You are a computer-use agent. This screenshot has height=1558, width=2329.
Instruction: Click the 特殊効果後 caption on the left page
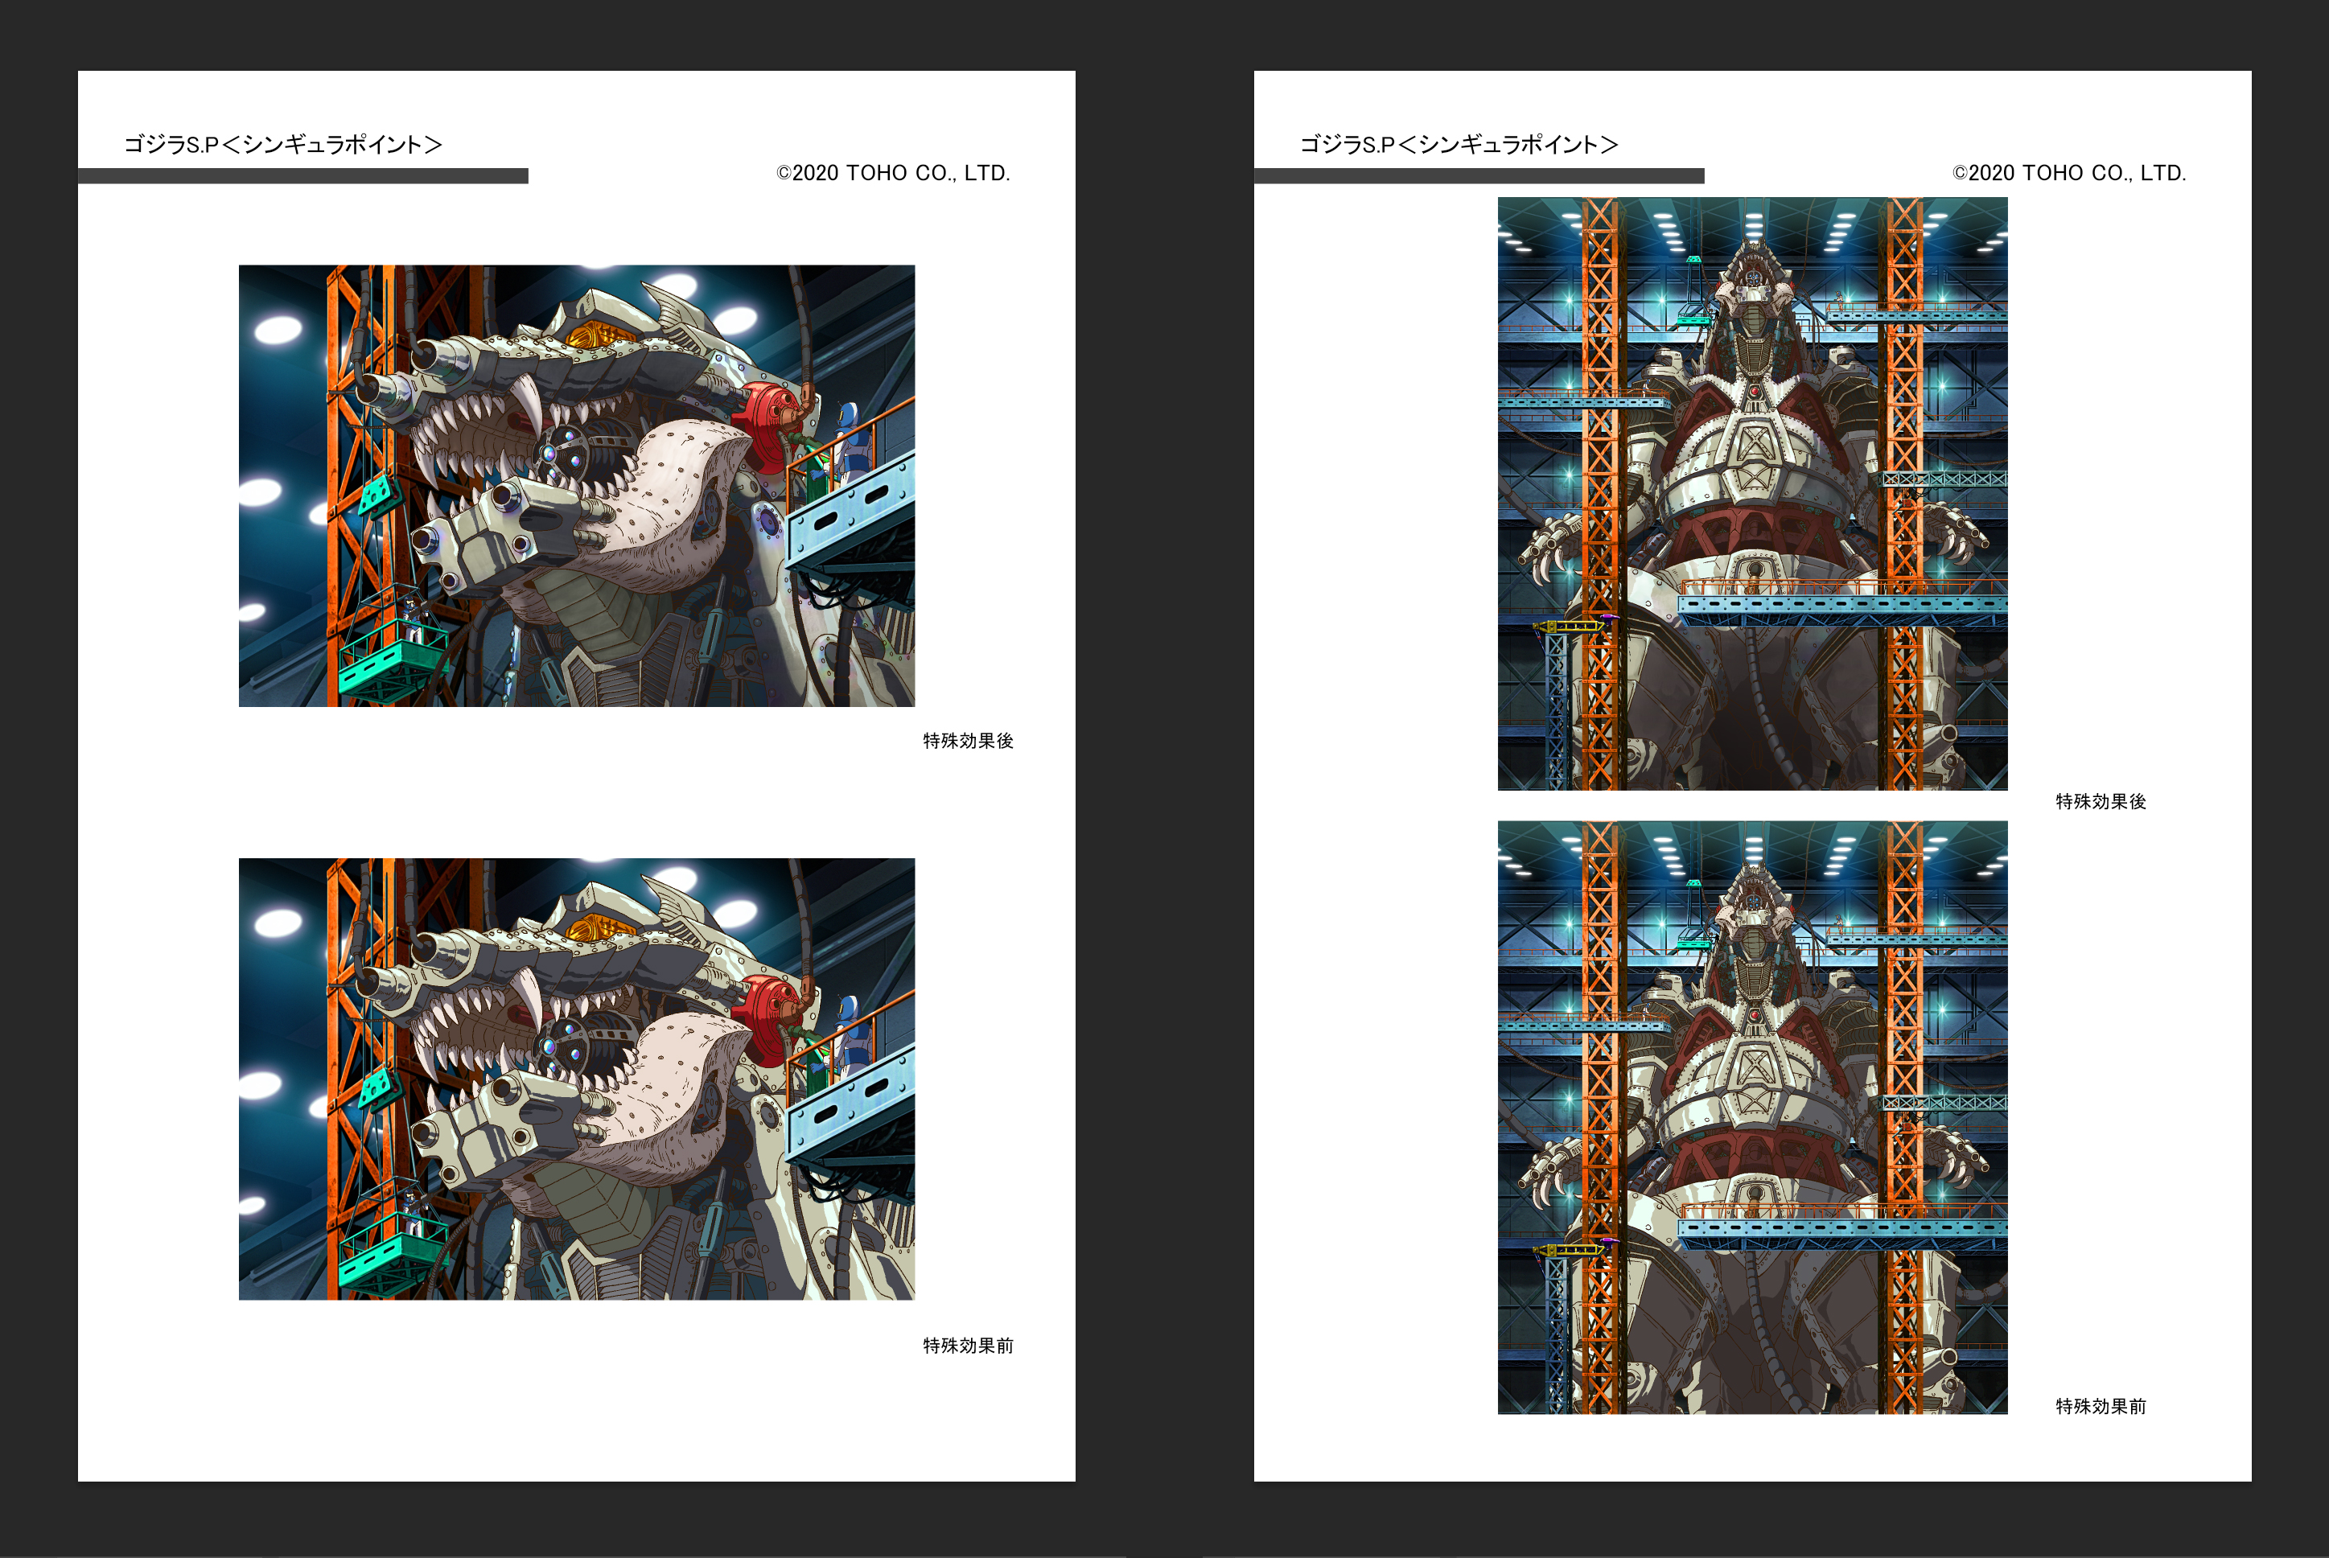tap(968, 740)
